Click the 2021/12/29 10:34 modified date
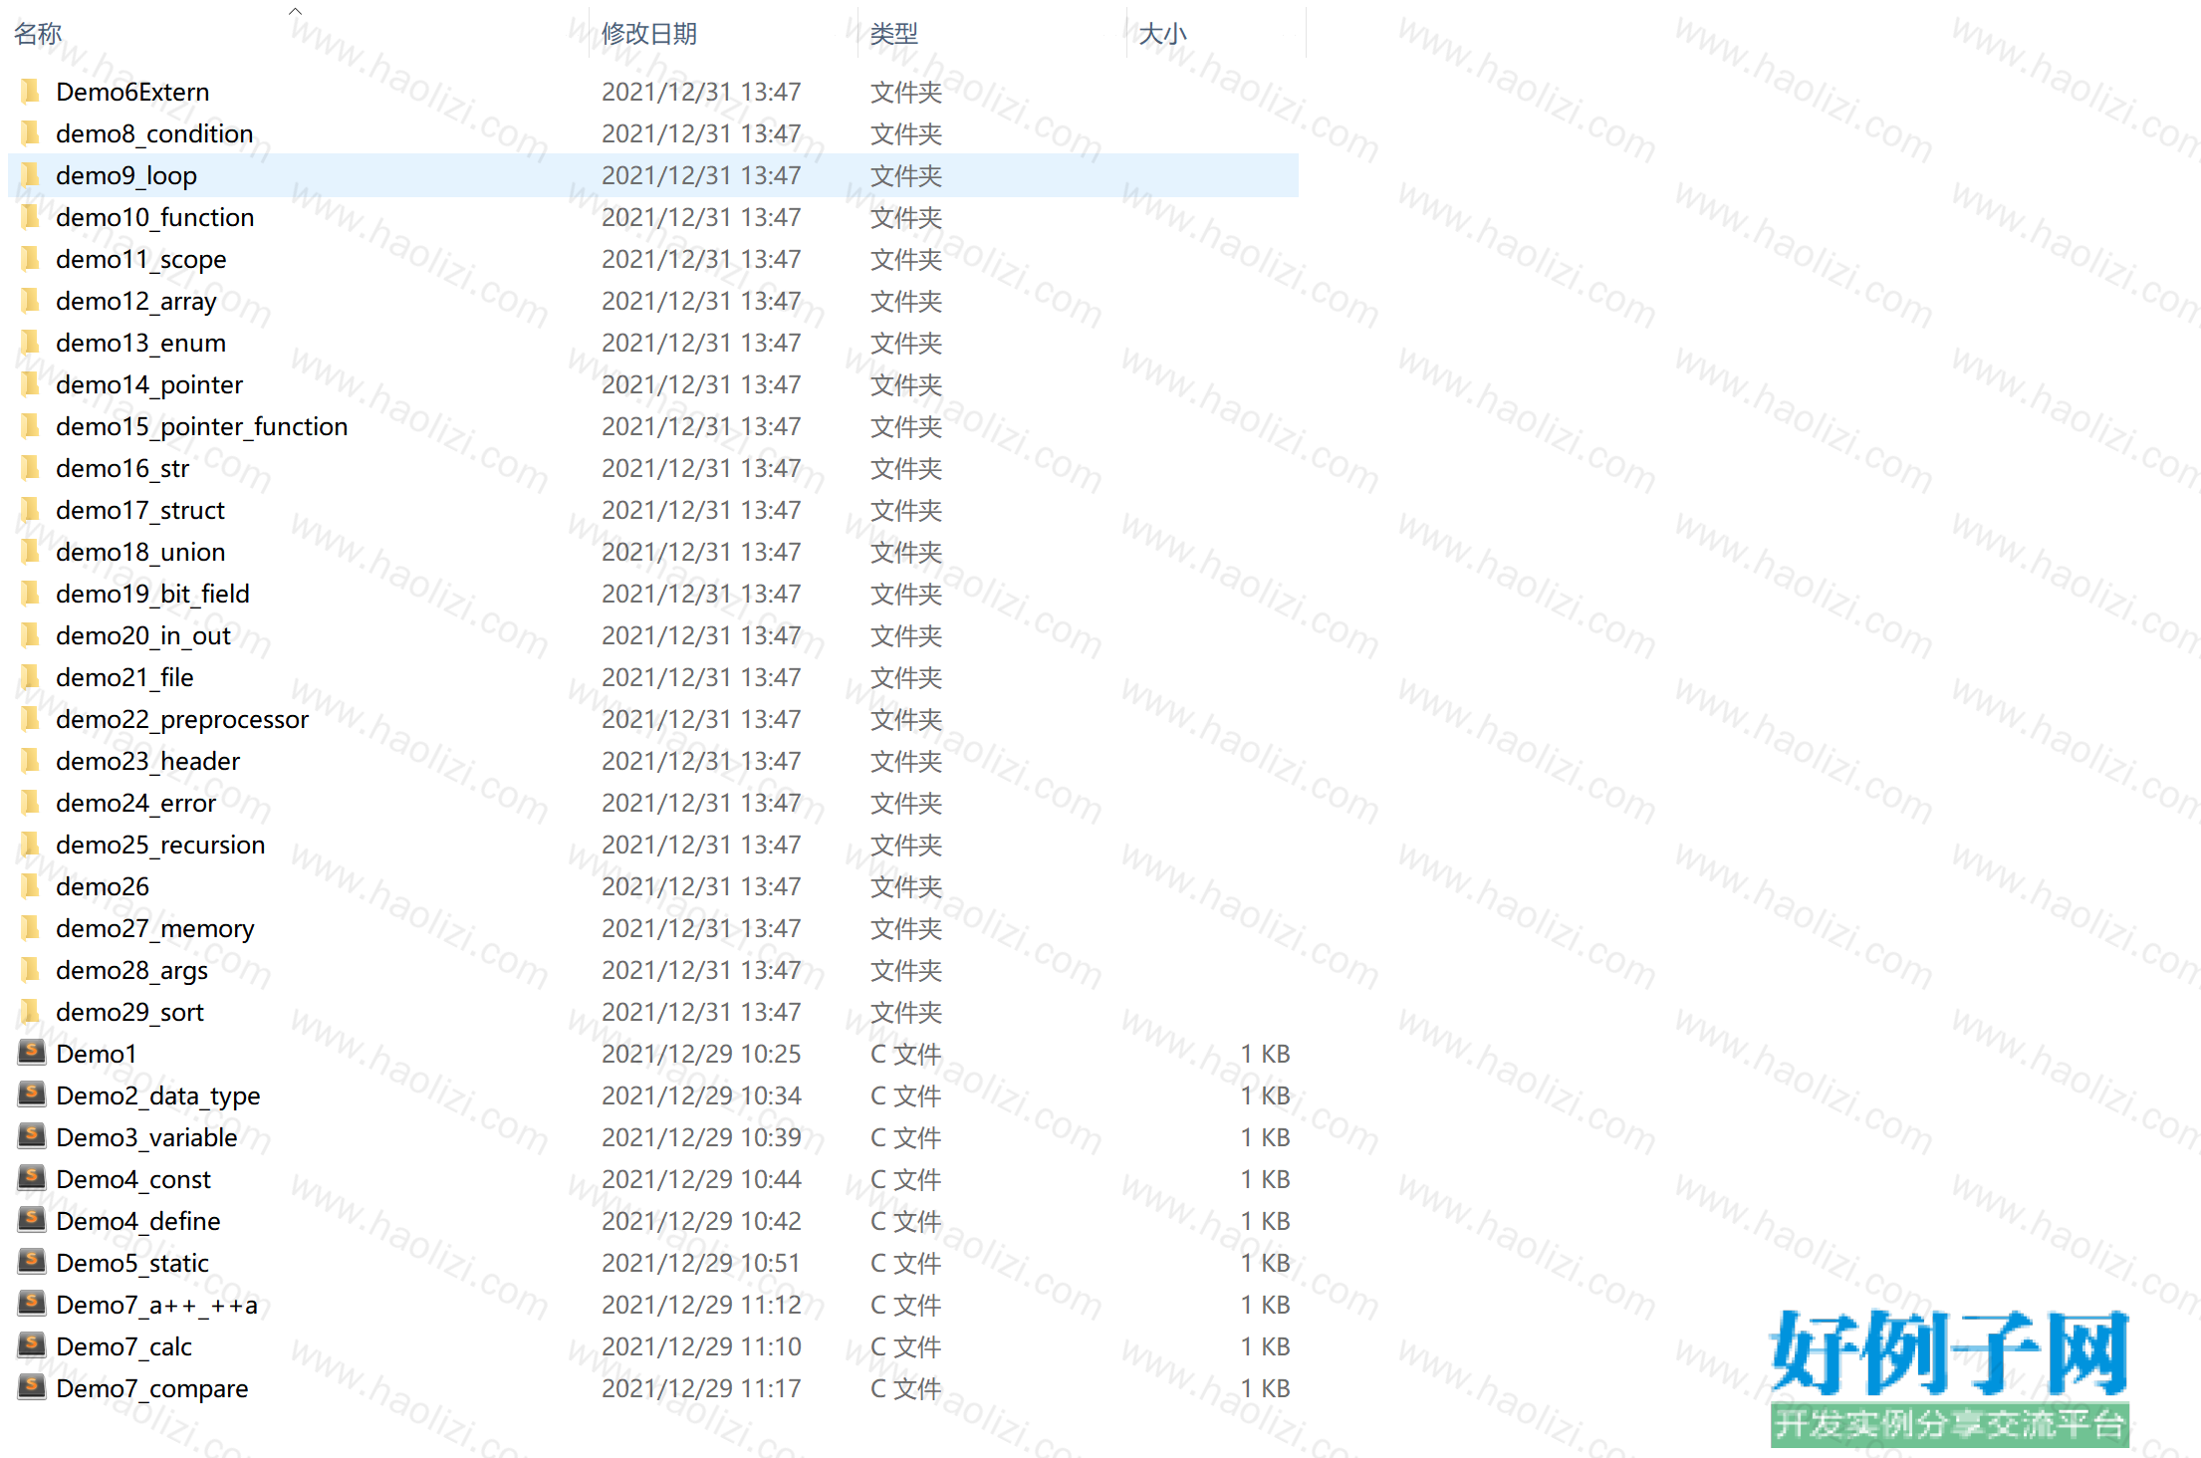 701,1095
